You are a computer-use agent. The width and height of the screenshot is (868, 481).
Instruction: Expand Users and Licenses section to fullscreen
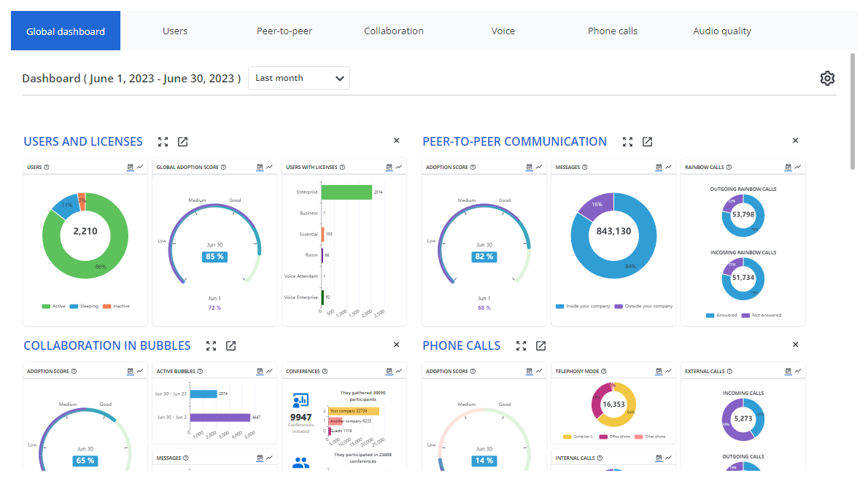pyautogui.click(x=163, y=142)
